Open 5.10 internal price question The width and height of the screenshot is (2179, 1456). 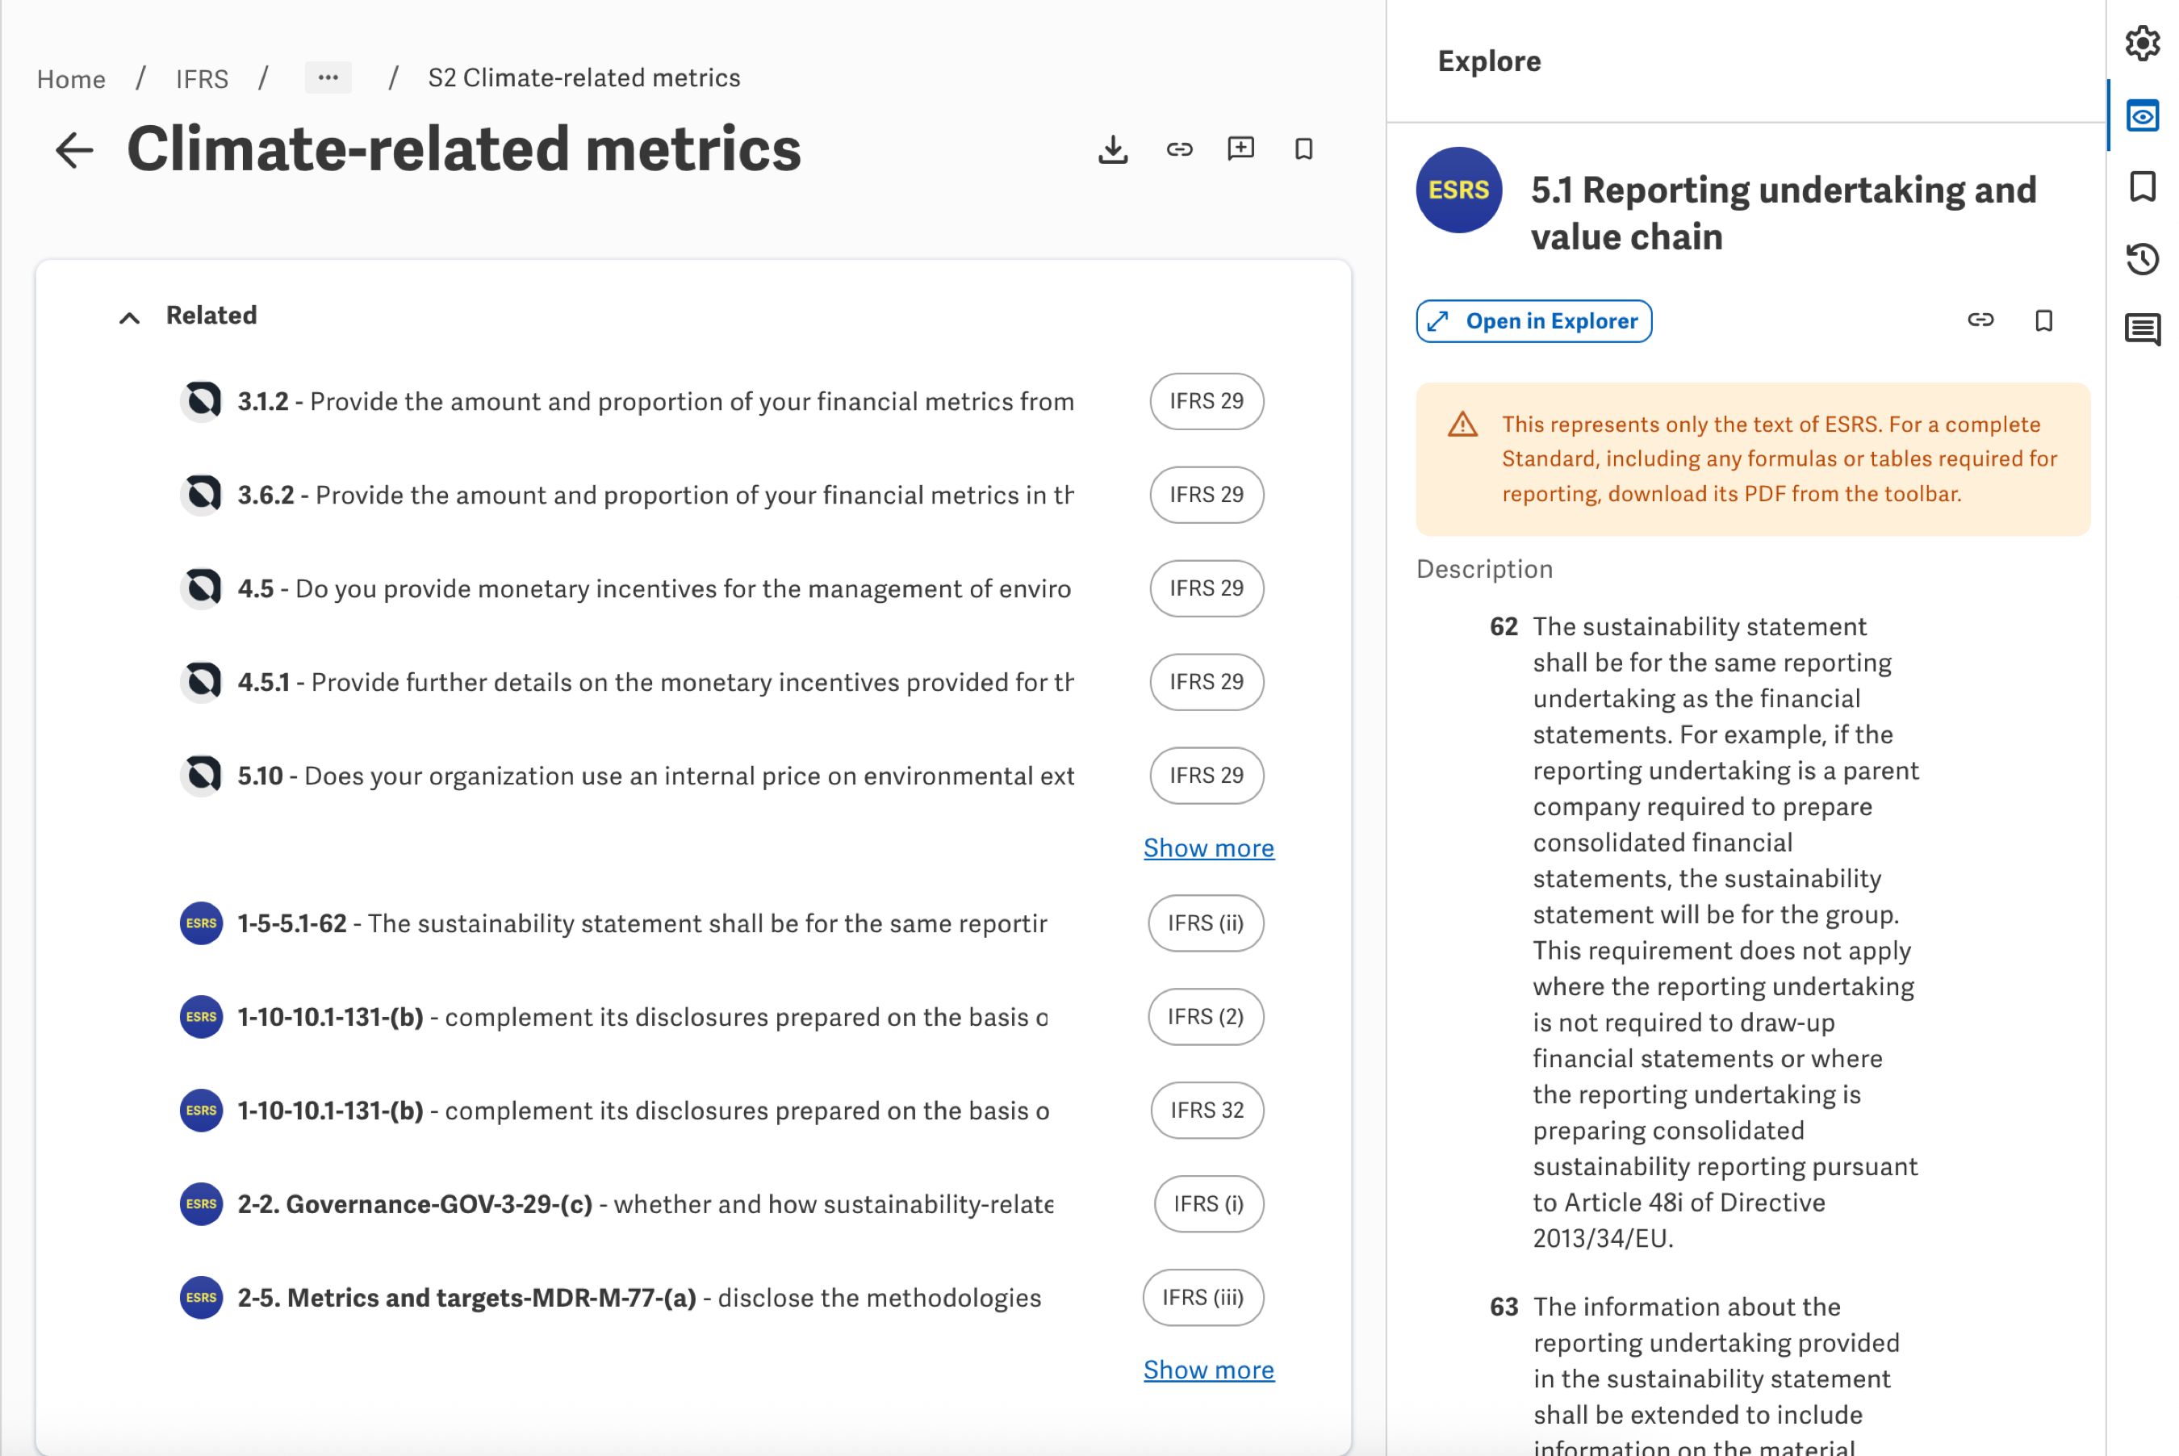pyautogui.click(x=655, y=776)
